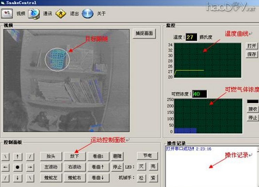Open the 关于 about info icon

[87, 14]
